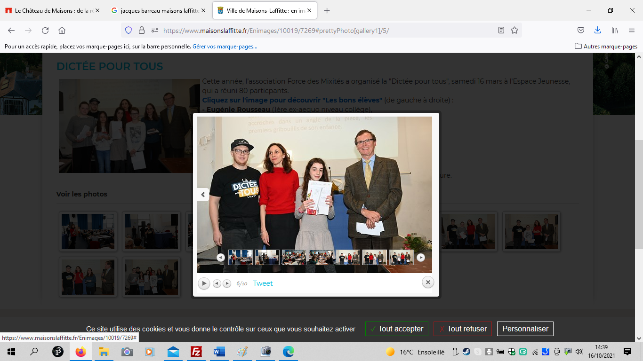Open Firefox application menu (hamburger)
643x361 pixels.
pyautogui.click(x=632, y=30)
